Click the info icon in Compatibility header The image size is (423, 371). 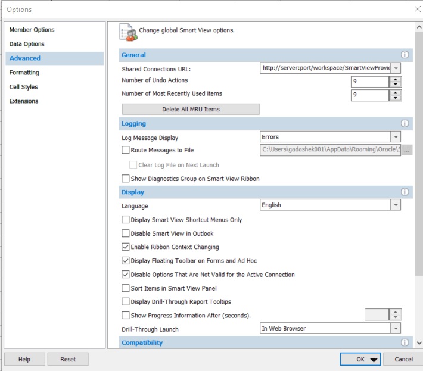405,343
